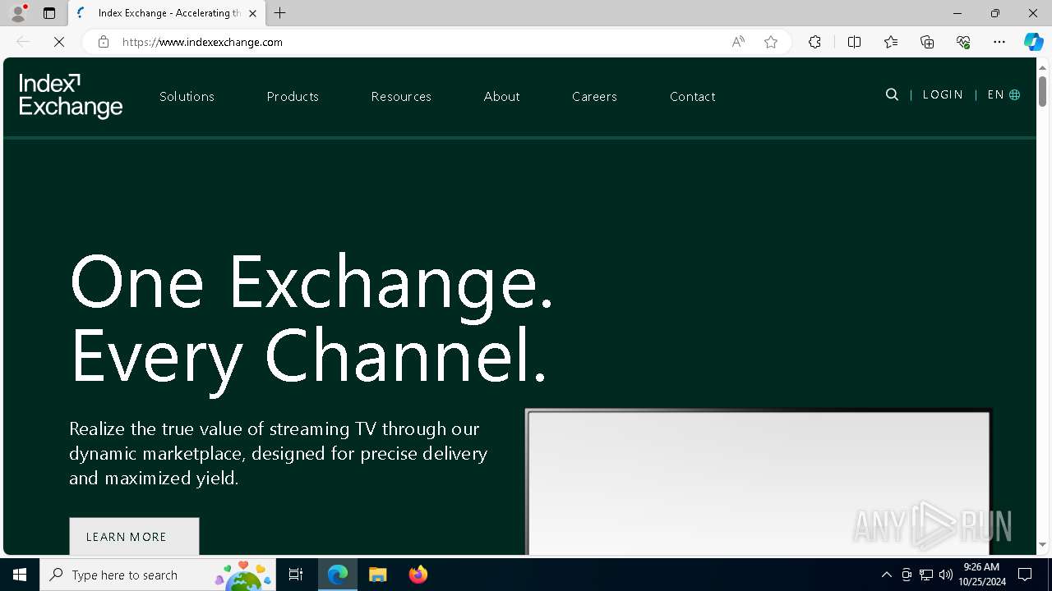Open a new browser tab
This screenshot has height=591, width=1052.
coord(280,13)
